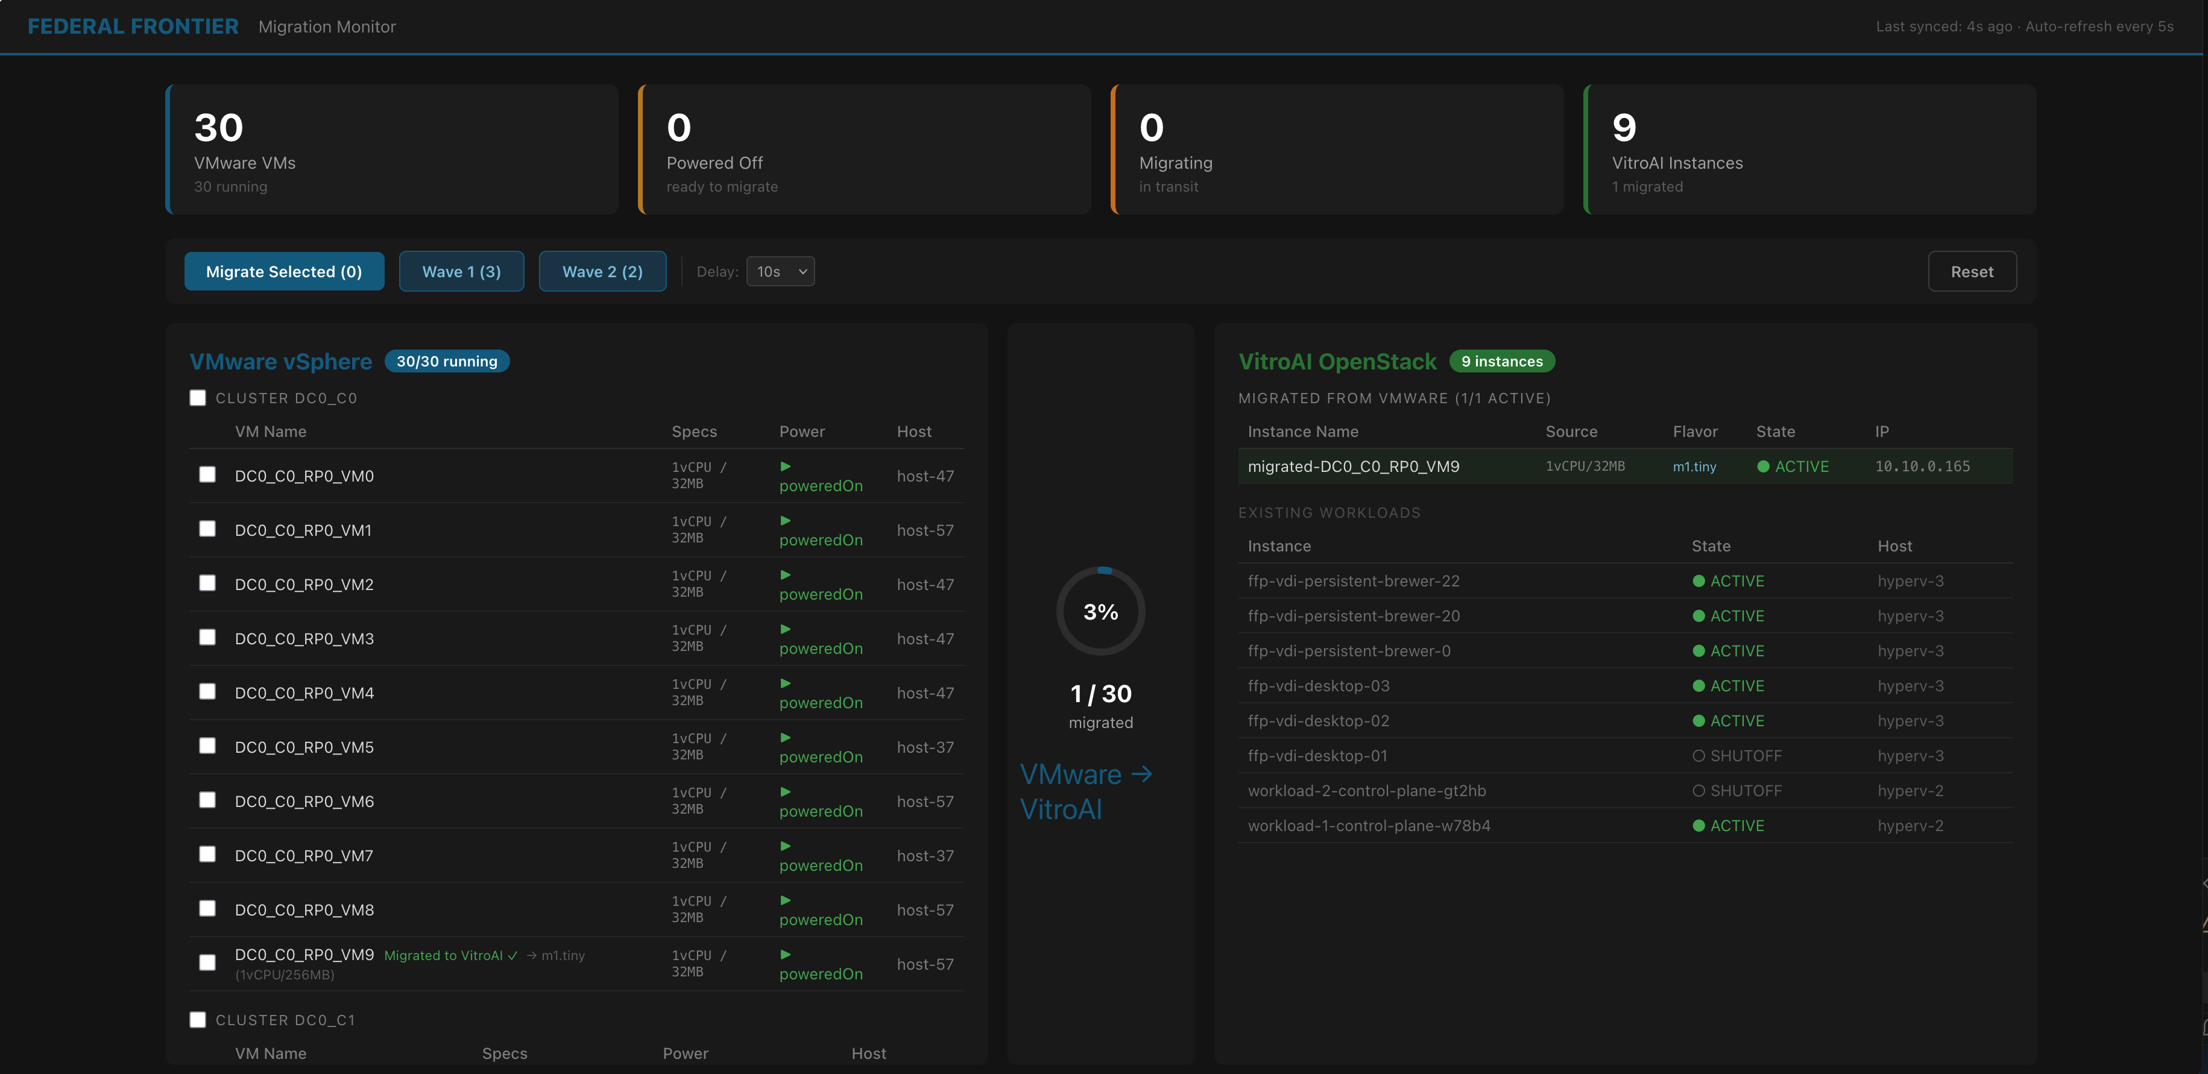2208x1074 pixels.
Task: Click the 3% migration progress ring
Action: point(1100,612)
